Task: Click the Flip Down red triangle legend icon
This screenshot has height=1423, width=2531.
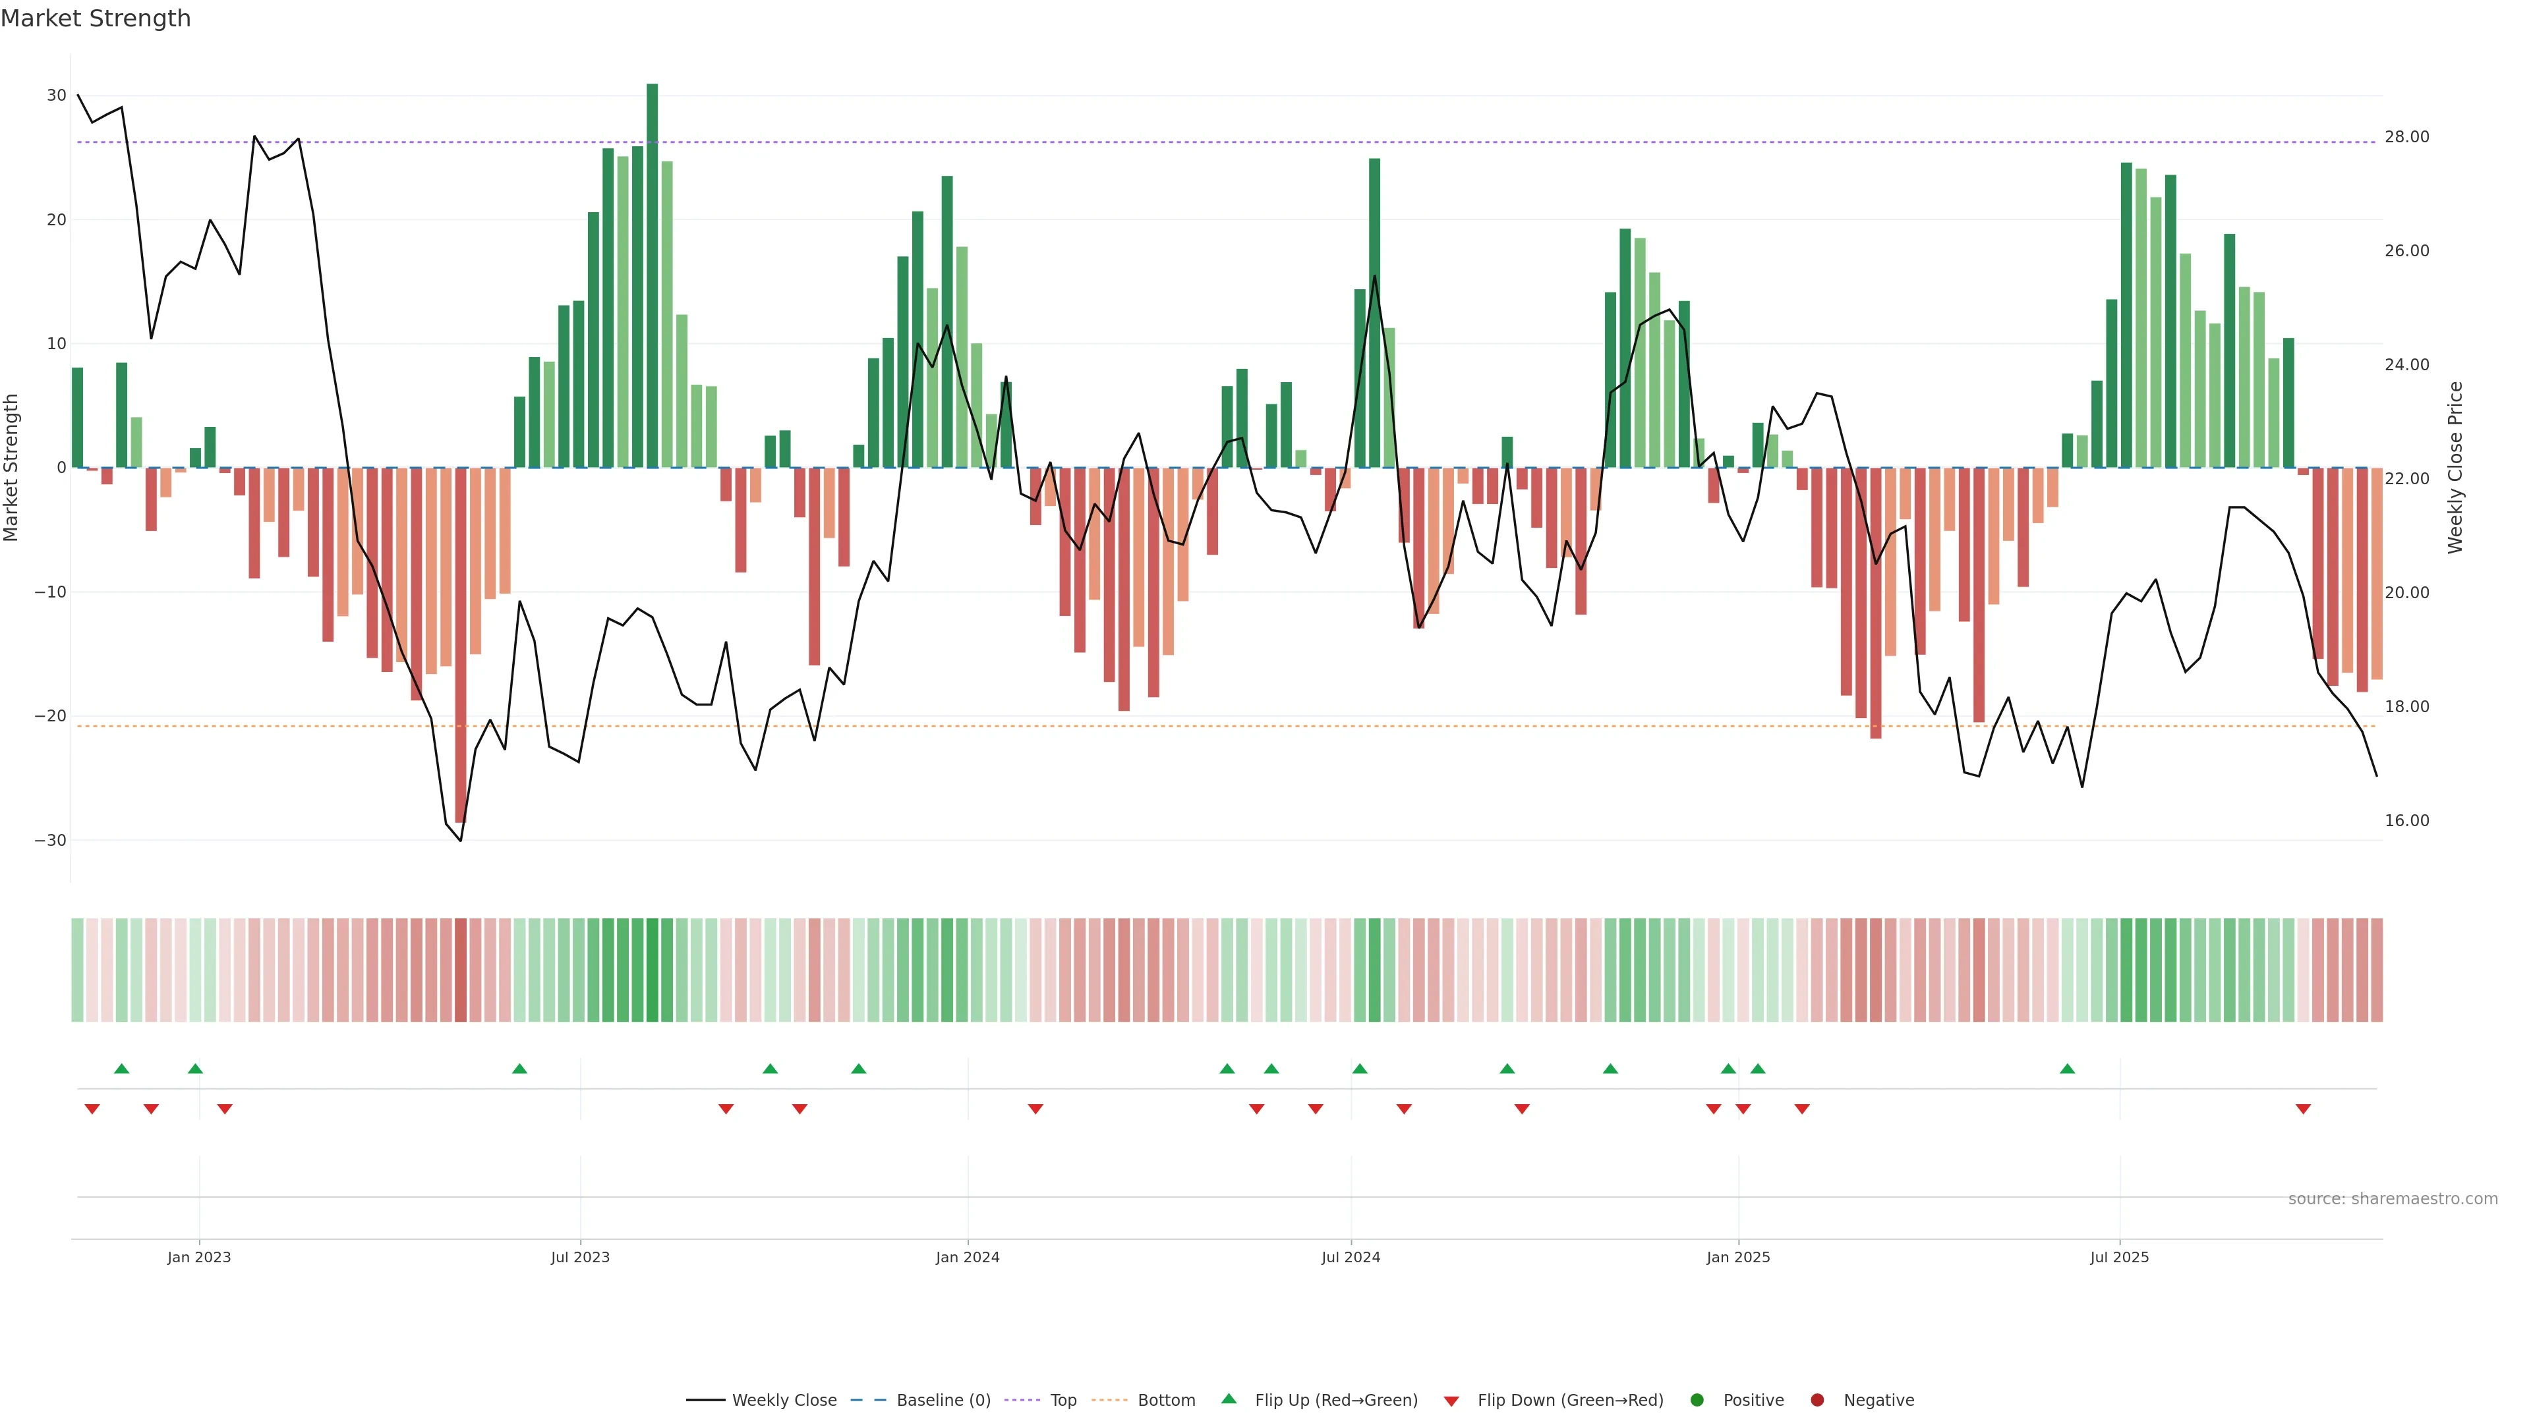Action: [1450, 1401]
